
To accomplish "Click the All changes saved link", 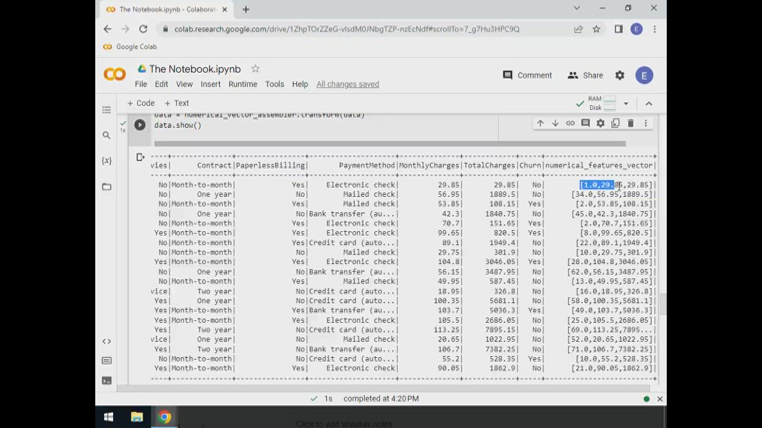I will (348, 84).
